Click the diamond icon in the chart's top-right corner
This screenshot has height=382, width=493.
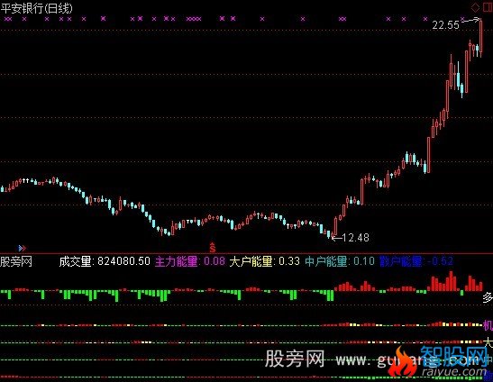tap(475, 7)
